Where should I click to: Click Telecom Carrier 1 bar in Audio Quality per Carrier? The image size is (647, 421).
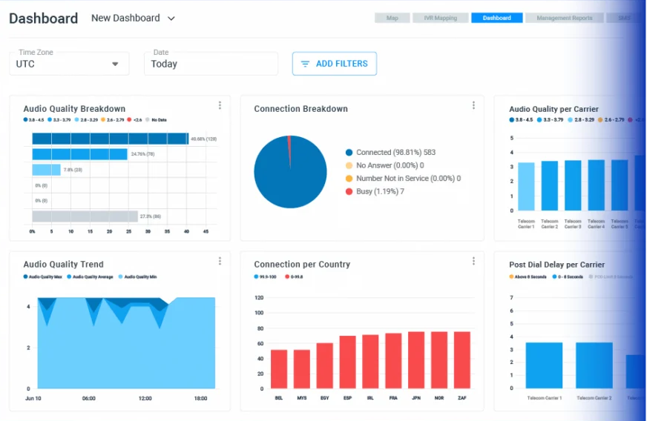tap(526, 186)
